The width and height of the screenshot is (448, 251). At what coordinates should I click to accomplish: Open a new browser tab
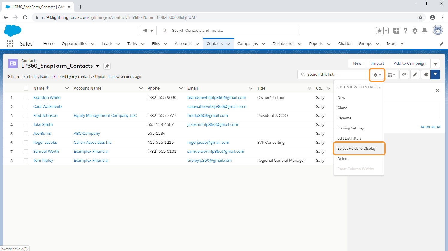[80, 7]
